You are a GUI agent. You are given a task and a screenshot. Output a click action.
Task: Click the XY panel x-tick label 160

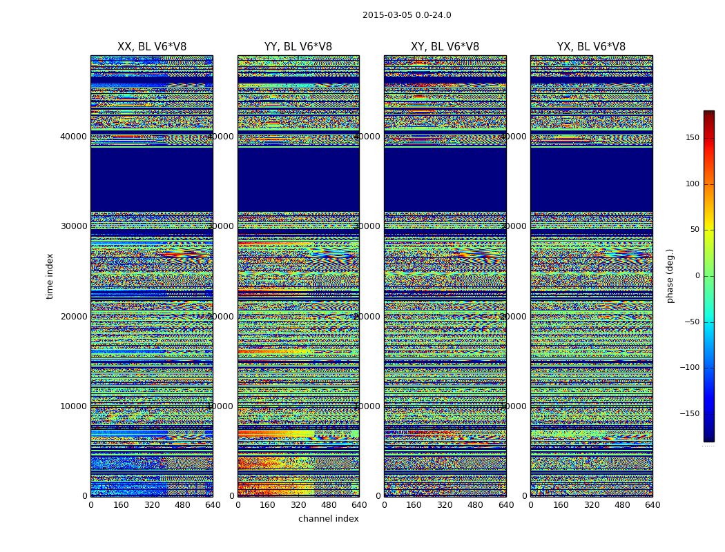point(414,505)
